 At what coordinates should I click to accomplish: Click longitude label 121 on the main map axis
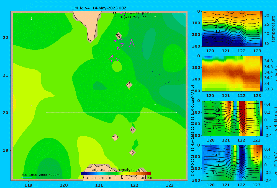coord(99,185)
